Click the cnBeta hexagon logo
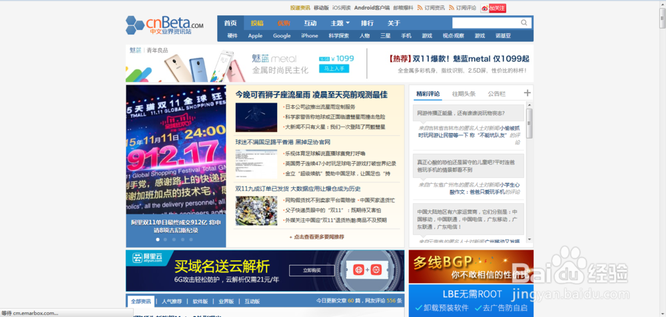Viewport: 666px width, 317px height. 135,25
